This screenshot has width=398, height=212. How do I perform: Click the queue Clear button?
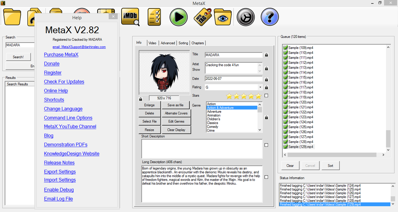point(290,166)
